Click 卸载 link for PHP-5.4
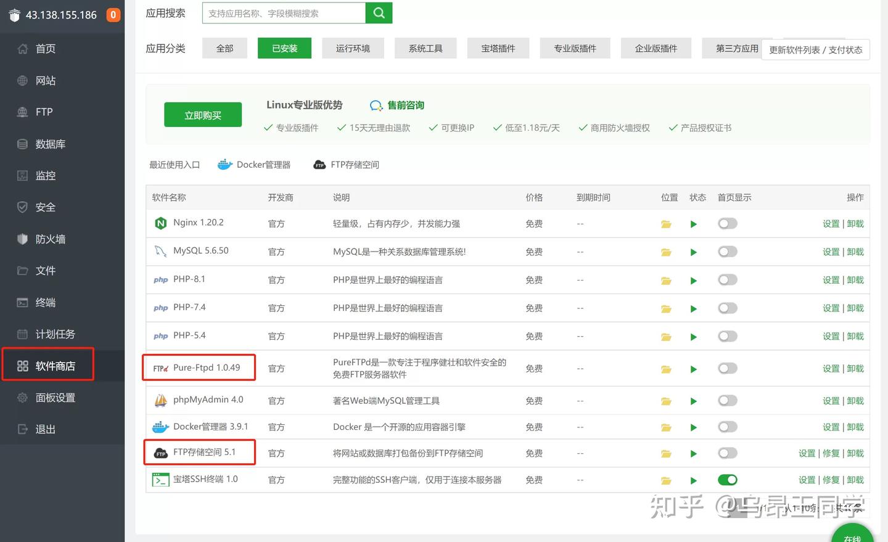The image size is (888, 542). (x=855, y=337)
